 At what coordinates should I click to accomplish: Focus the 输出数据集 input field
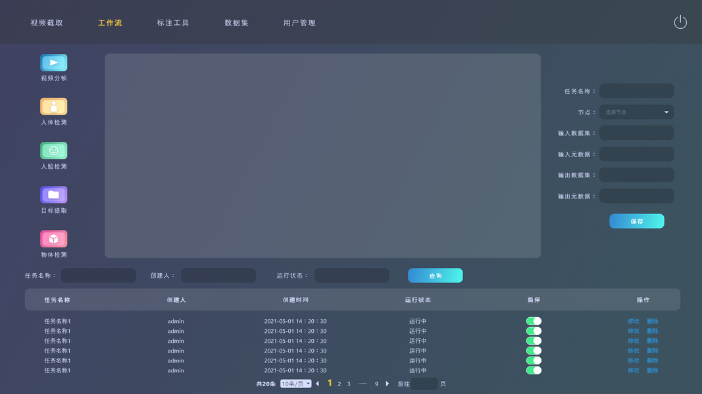click(637, 175)
